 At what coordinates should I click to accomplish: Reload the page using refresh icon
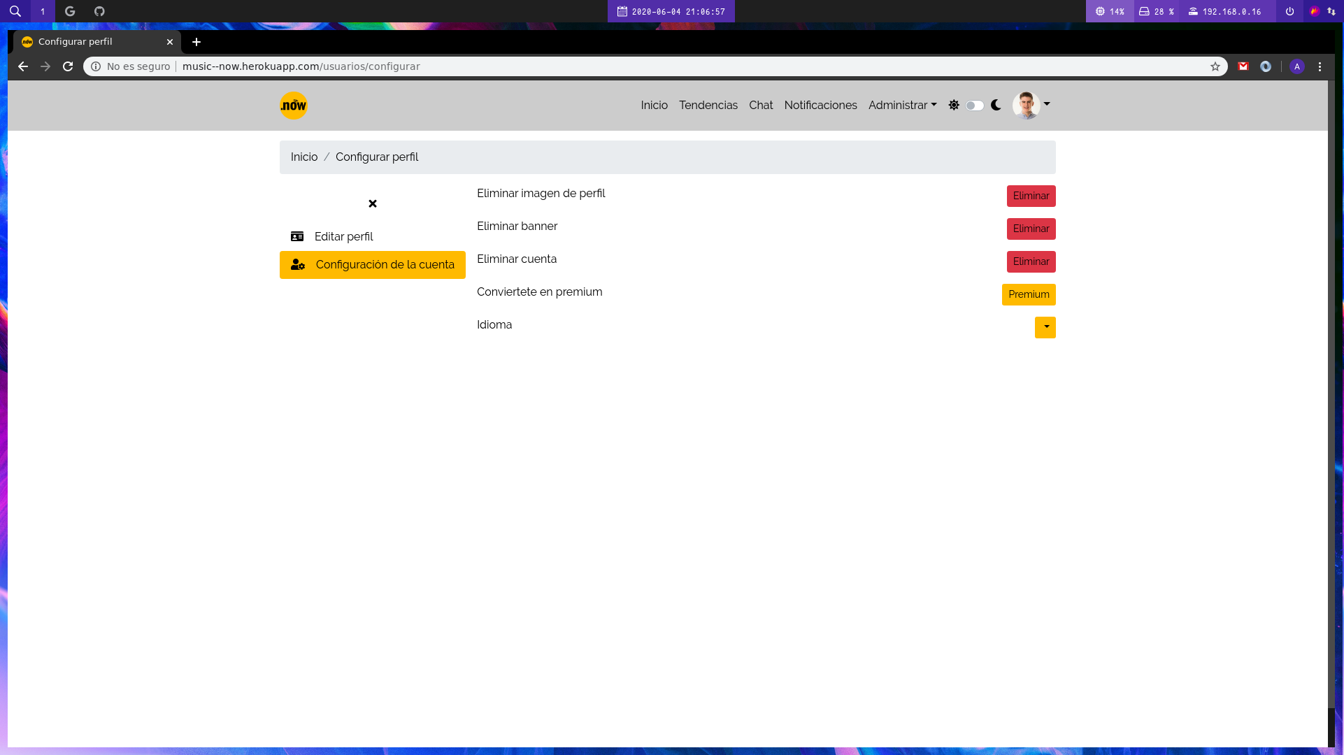click(68, 66)
